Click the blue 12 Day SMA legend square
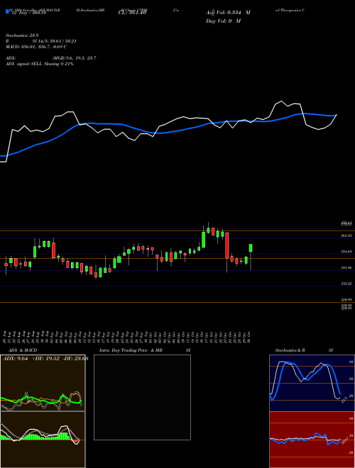The image size is (355, 468). 7,12
